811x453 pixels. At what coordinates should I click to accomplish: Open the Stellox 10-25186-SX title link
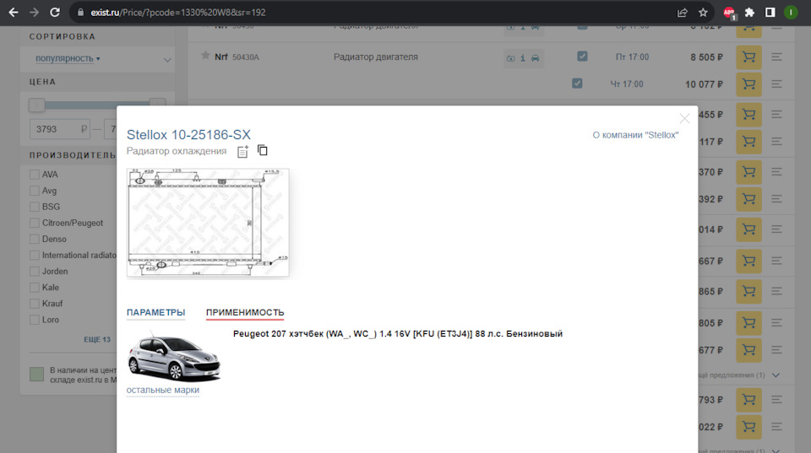[188, 135]
